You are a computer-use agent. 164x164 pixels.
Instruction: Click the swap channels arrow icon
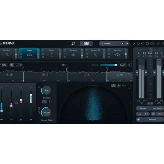click(x=146, y=114)
